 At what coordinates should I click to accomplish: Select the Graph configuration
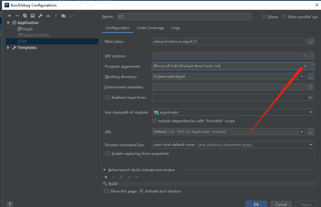tap(27, 29)
